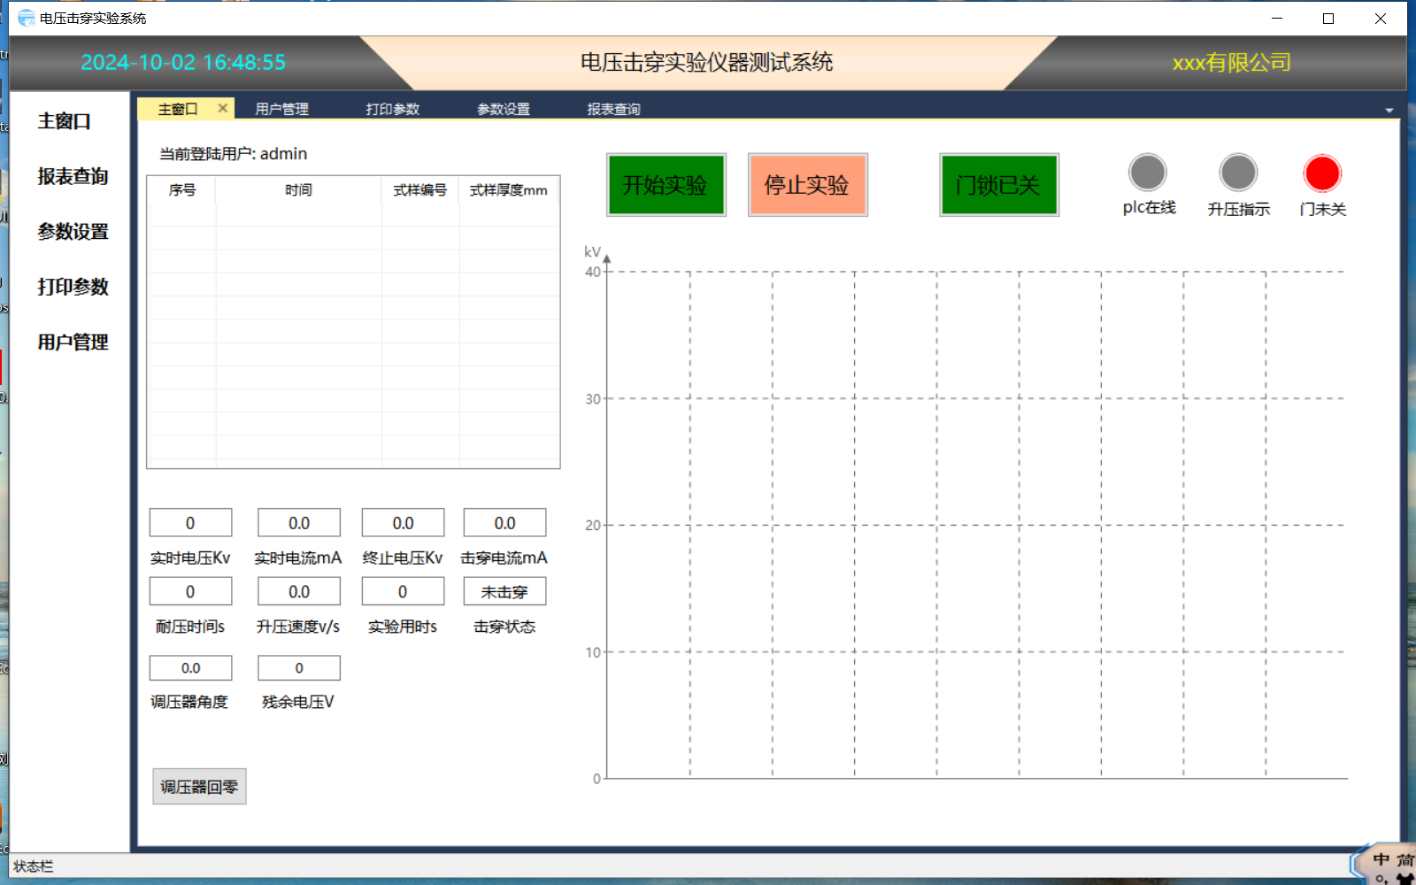Screen dimensions: 1416x885
Task: Click the kV axis label on chart
Action: [592, 252]
